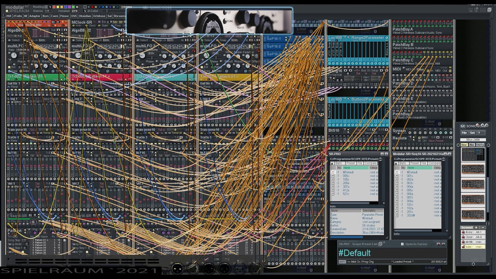Enable the Open to Cursor checkbox
The image size is (496, 279).
pyautogui.click(x=402, y=244)
